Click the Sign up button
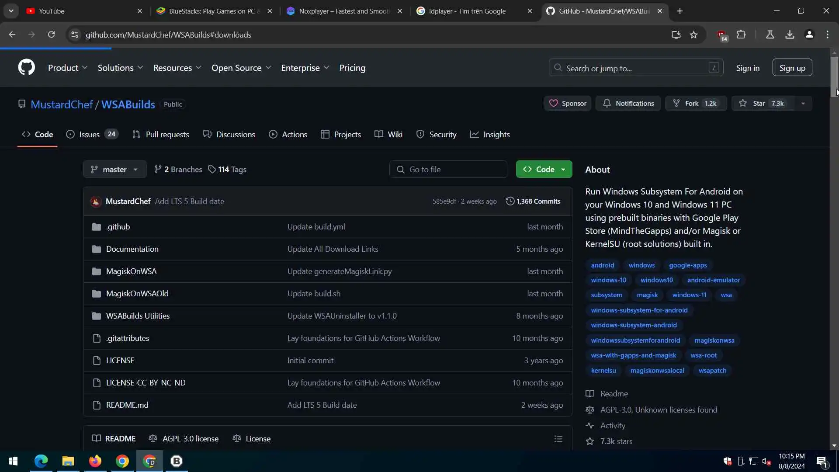The width and height of the screenshot is (839, 472). (792, 68)
